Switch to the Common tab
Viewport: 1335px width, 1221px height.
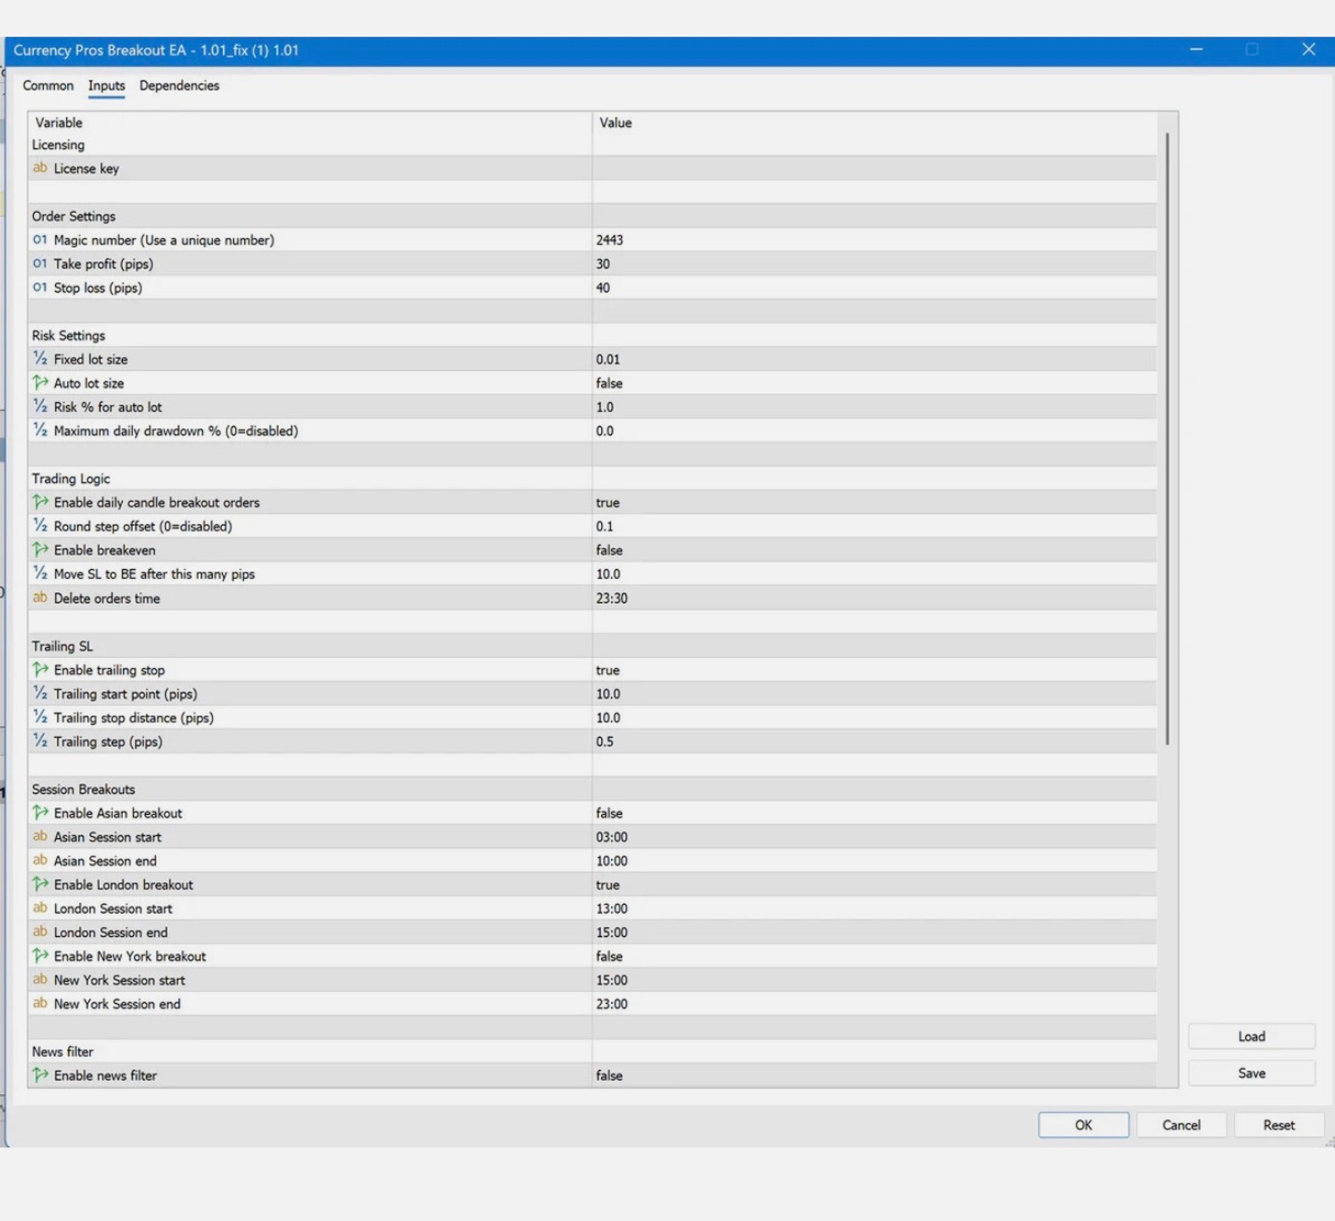tap(48, 86)
